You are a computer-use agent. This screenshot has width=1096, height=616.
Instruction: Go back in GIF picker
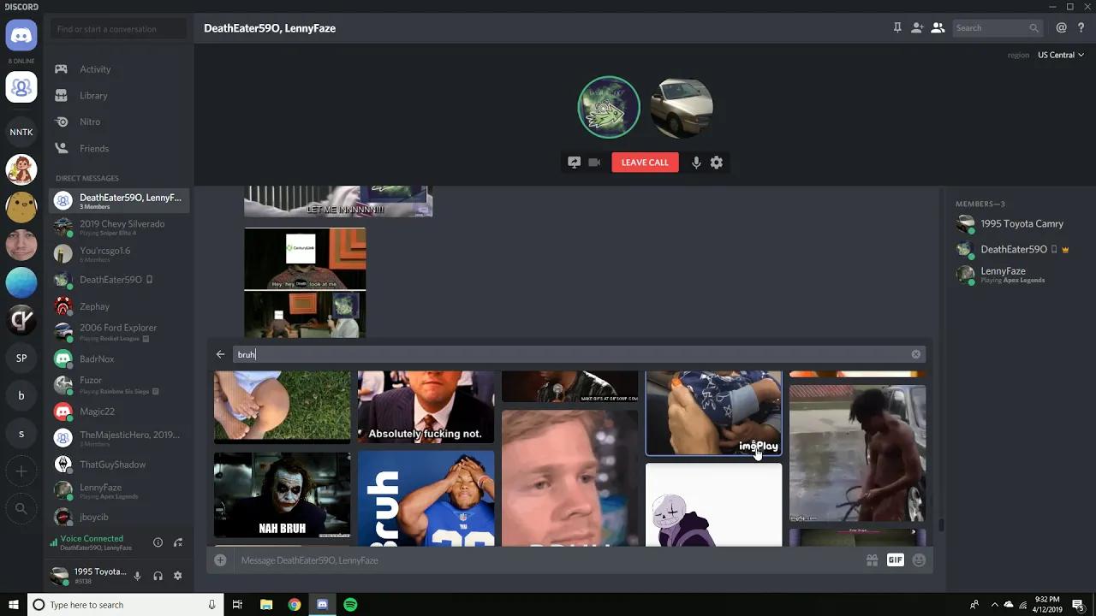pos(220,354)
